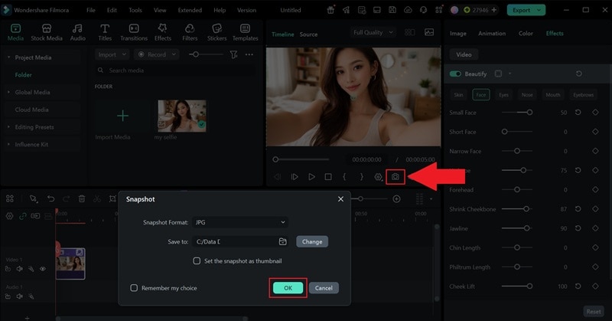Click the gift icon in the title bar
Viewport: 612px width, 321px height.
click(330, 10)
